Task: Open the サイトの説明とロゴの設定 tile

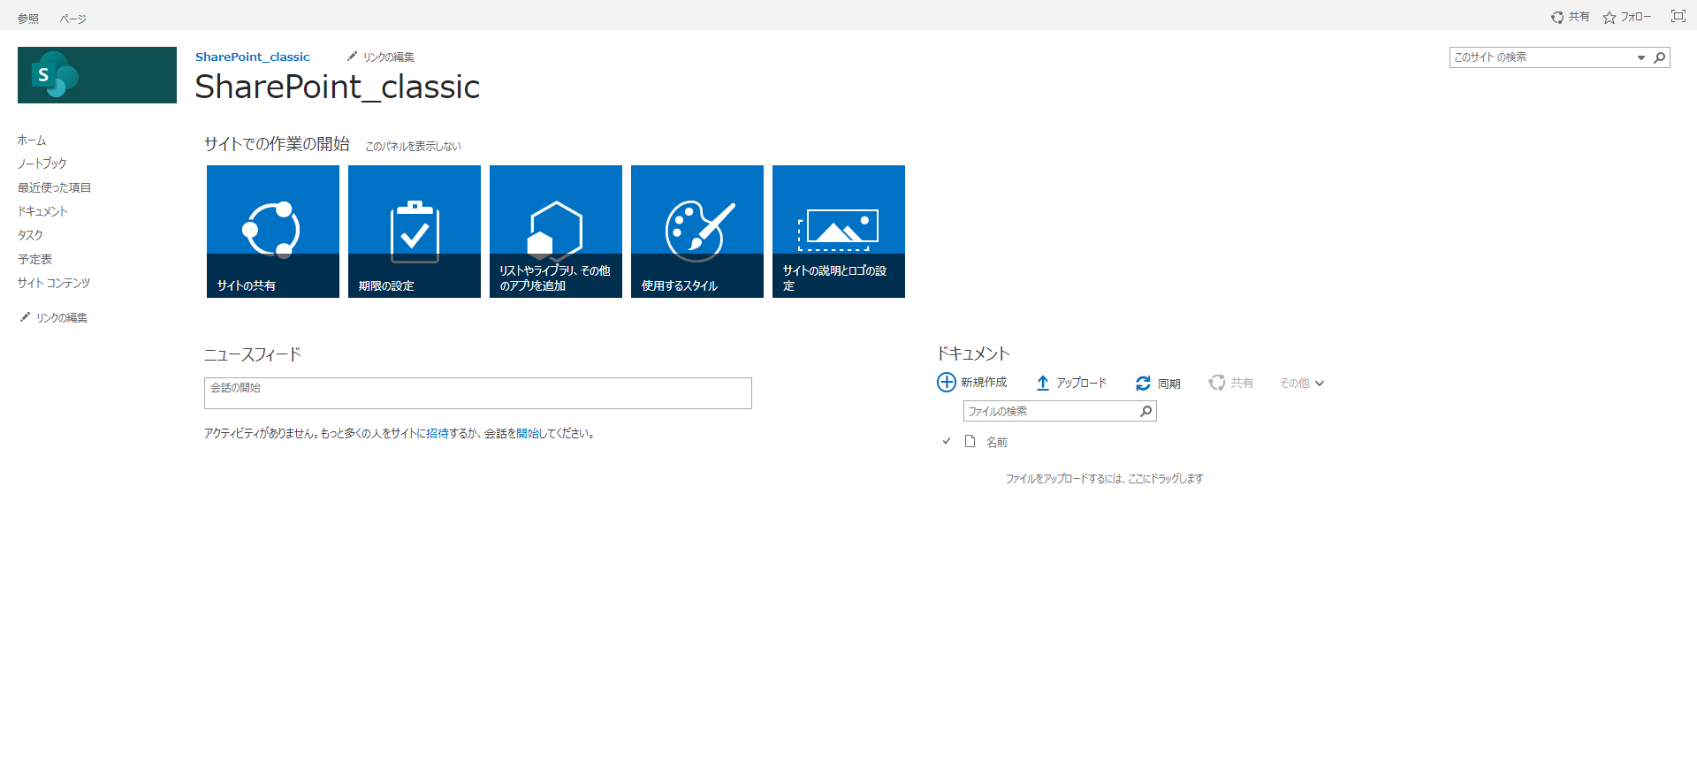Action: [x=839, y=232]
